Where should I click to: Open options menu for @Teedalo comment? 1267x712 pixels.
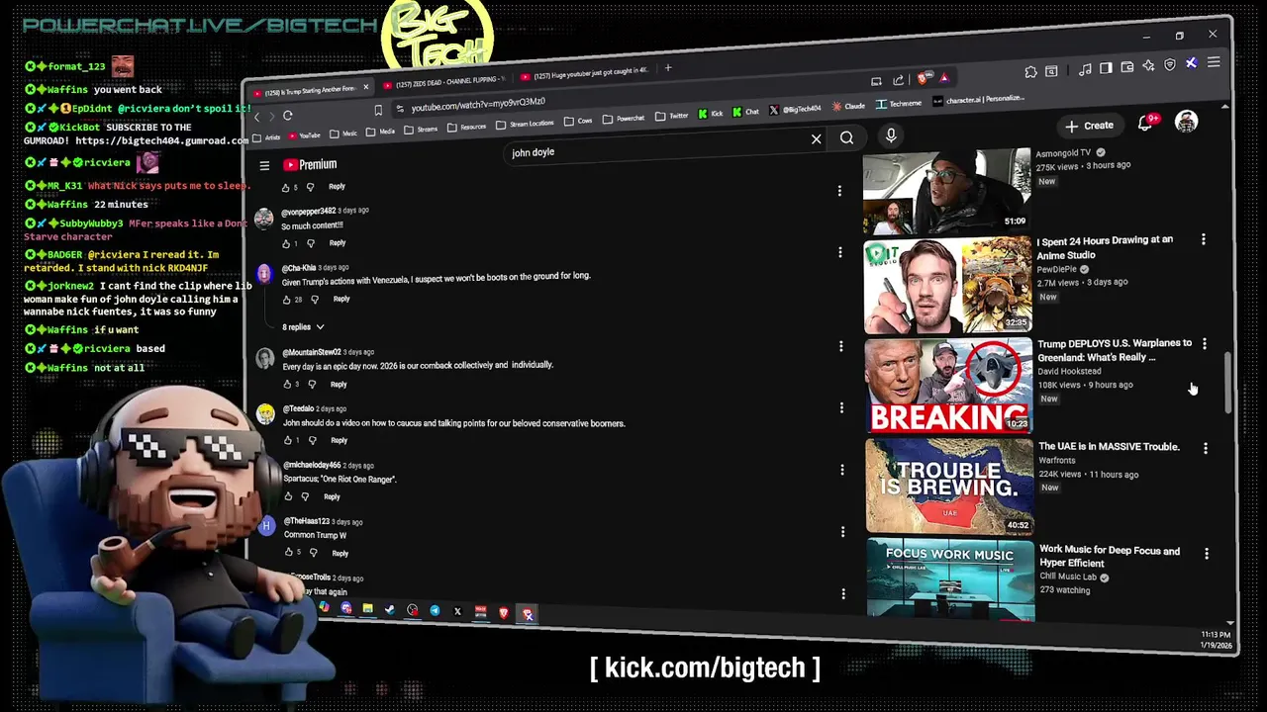[x=841, y=407]
